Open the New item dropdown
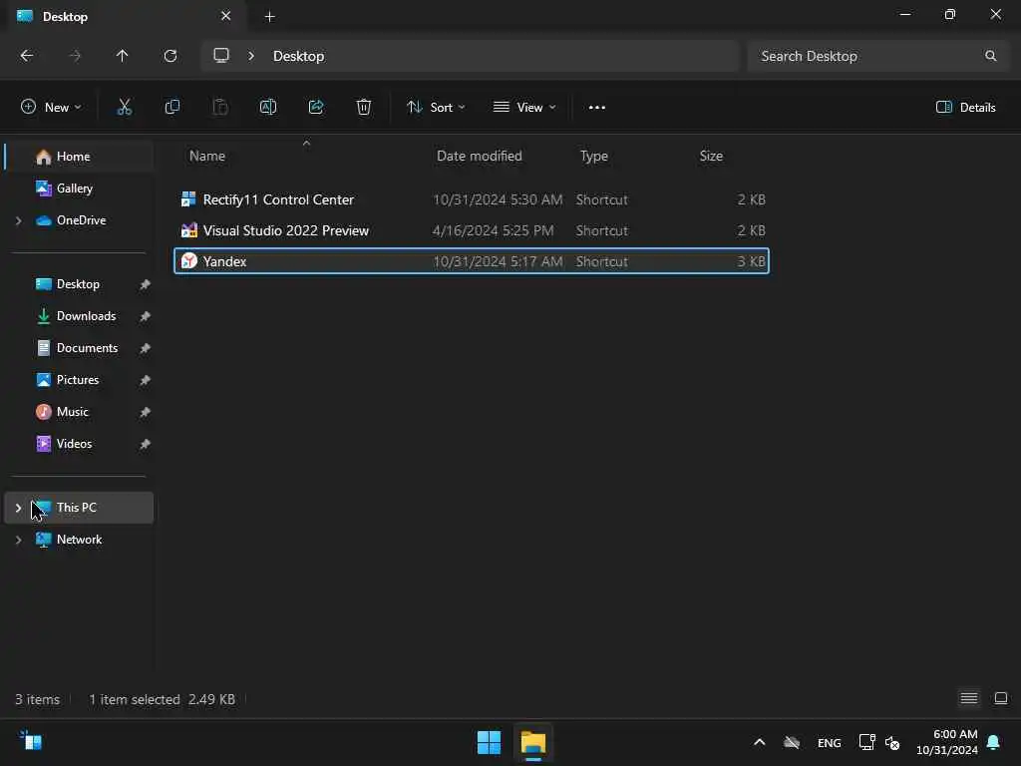Screen dimensions: 1021x766 coord(51,108)
